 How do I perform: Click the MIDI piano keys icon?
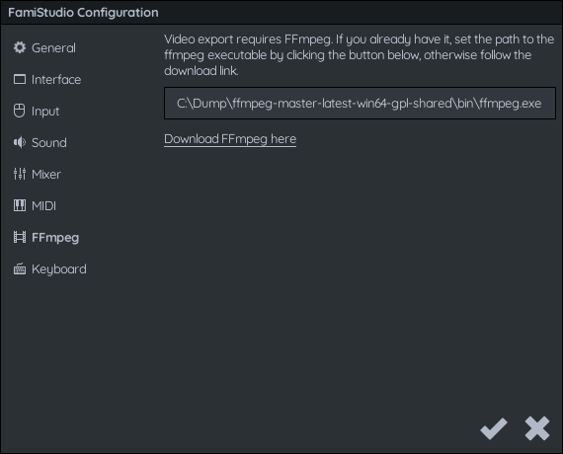20,205
